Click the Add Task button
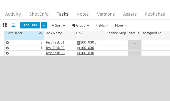The width and height of the screenshot is (170, 101). tap(30, 25)
